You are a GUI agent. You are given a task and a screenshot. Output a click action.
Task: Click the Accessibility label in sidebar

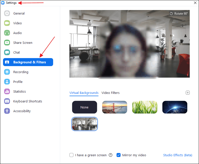(x=22, y=111)
